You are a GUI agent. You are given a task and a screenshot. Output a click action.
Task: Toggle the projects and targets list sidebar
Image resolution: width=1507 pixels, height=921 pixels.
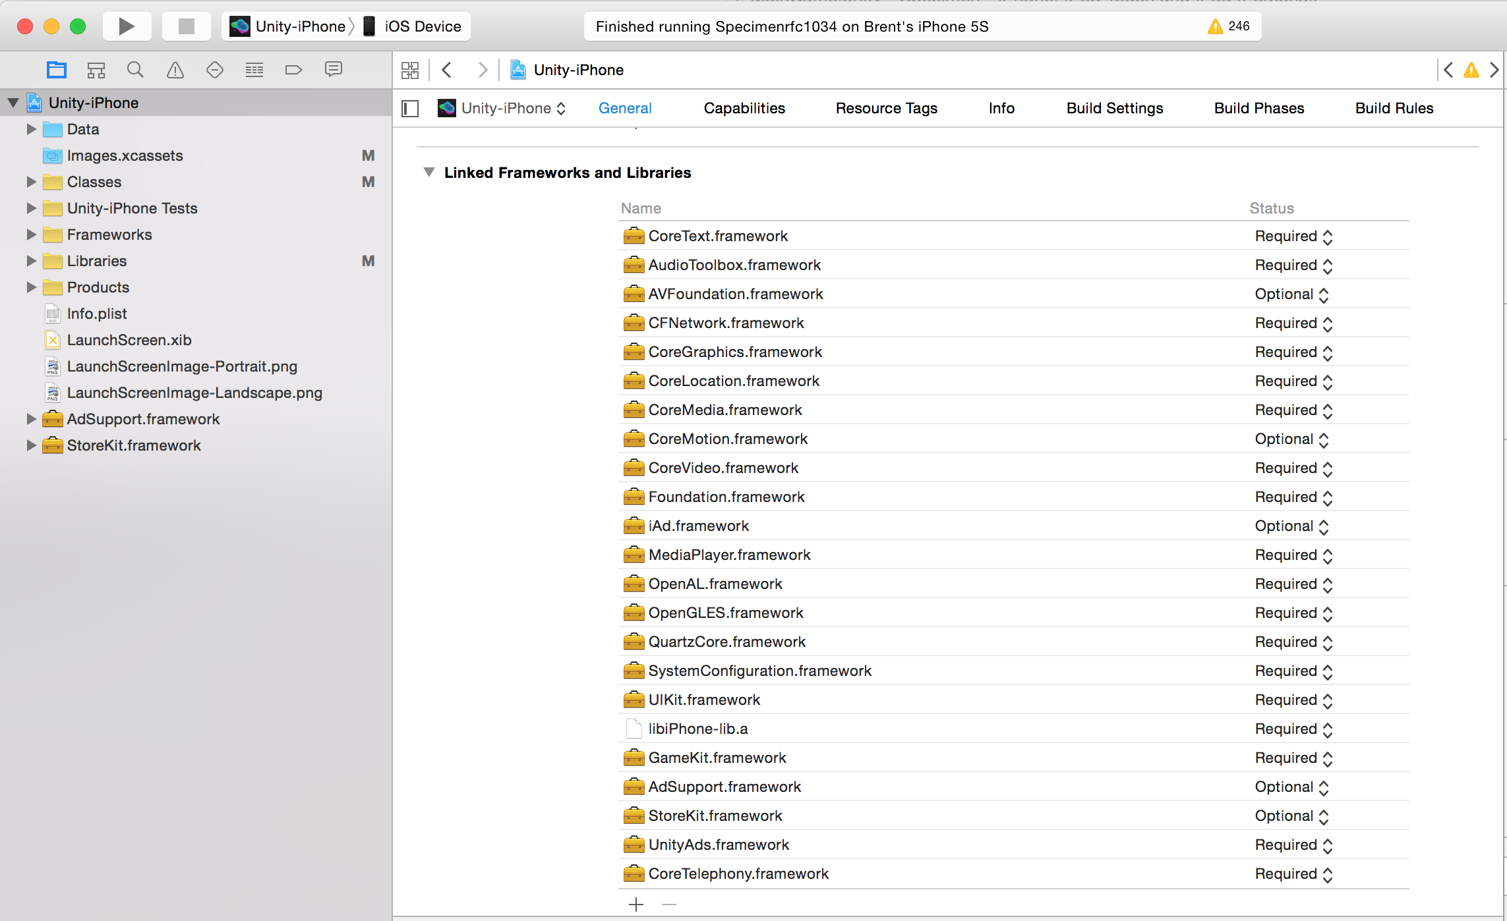[x=410, y=108]
